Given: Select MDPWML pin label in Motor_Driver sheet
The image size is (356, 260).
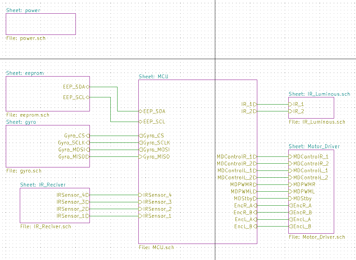Looking at the screenshot, I should [x=304, y=192].
